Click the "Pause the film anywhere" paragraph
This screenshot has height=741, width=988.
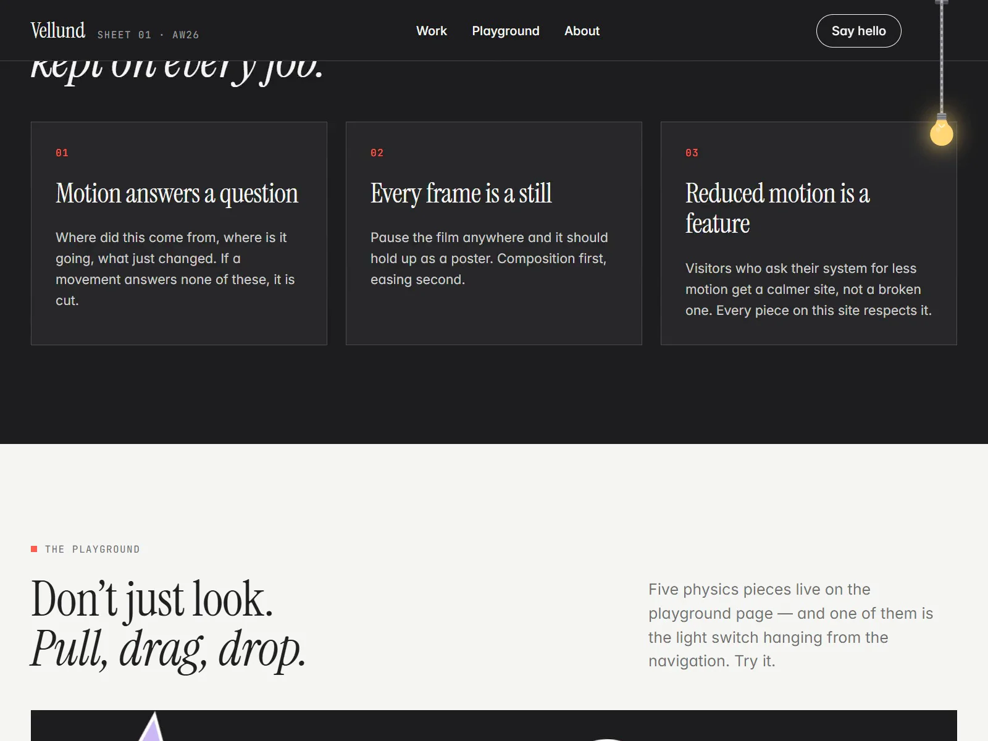click(x=489, y=259)
